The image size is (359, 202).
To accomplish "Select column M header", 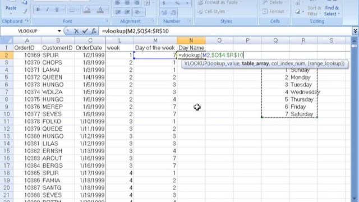I will coord(155,41).
